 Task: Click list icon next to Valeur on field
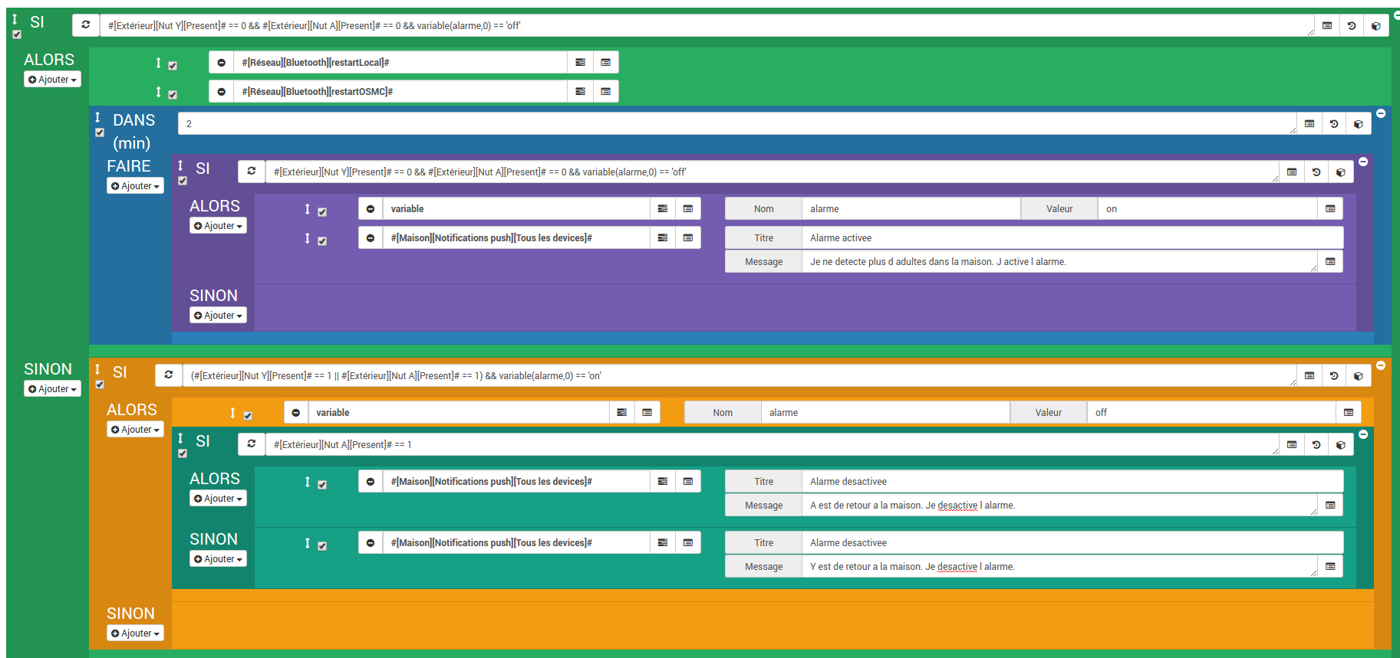tap(1330, 208)
